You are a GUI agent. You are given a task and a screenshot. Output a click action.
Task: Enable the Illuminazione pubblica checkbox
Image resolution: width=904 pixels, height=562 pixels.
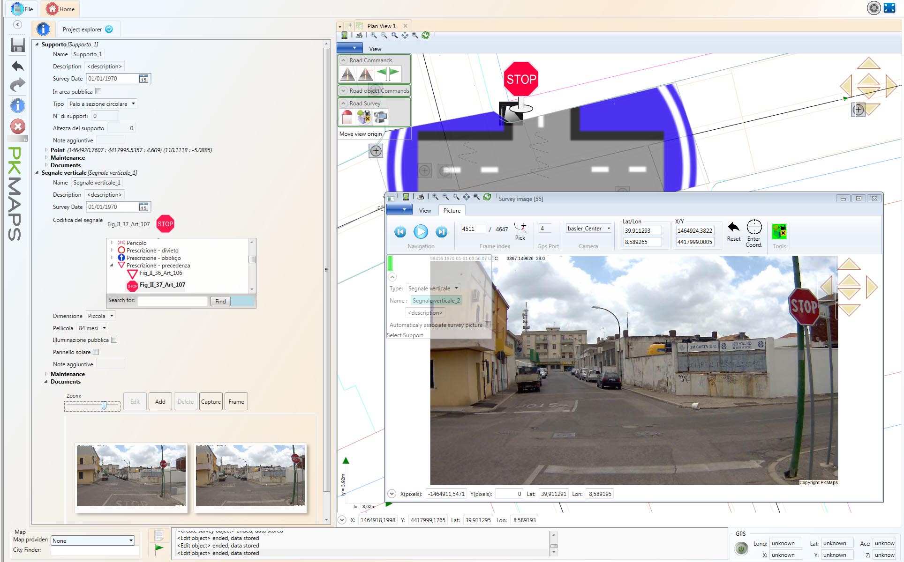(114, 340)
